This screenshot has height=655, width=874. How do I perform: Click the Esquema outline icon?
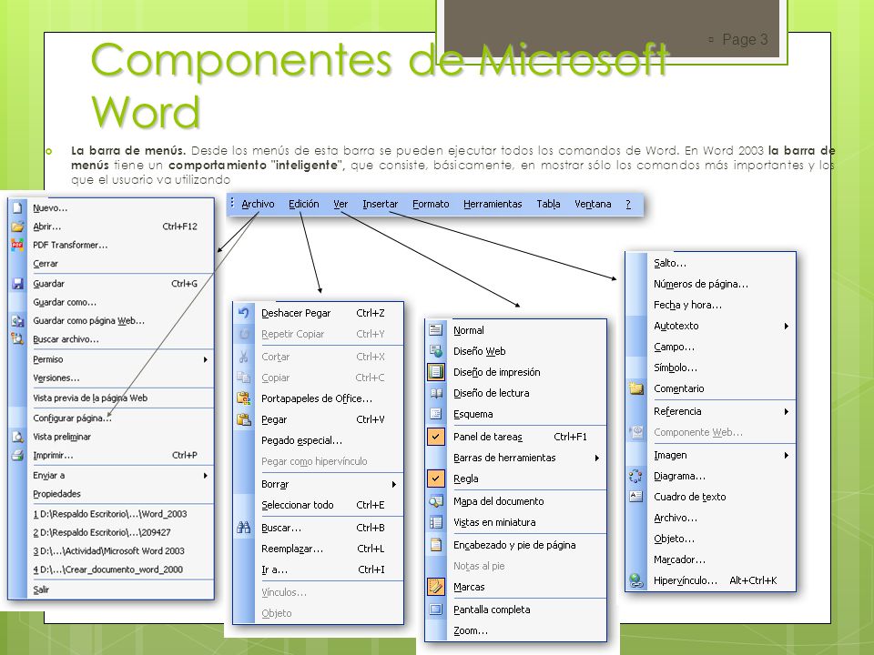coord(436,414)
